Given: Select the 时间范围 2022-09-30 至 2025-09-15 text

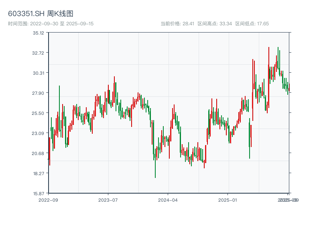Looking at the screenshot, I should [51, 24].
